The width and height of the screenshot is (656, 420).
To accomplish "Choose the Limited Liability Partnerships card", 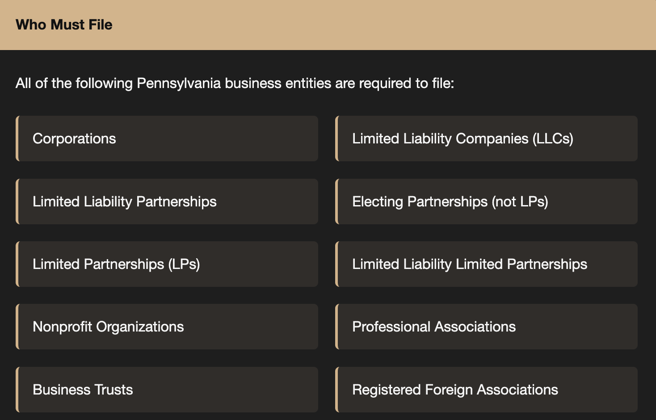I will tap(167, 202).
